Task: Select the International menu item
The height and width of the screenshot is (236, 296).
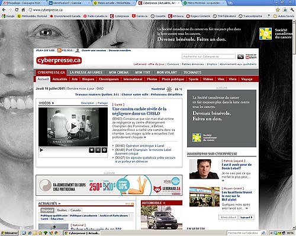Action: point(133,79)
